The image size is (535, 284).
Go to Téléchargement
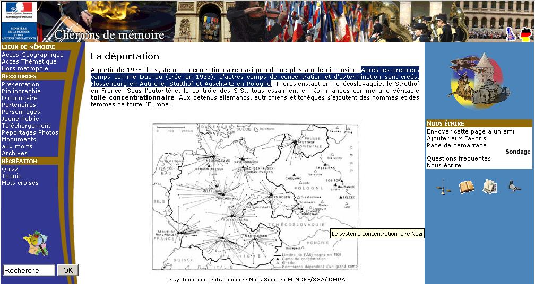pyautogui.click(x=26, y=126)
